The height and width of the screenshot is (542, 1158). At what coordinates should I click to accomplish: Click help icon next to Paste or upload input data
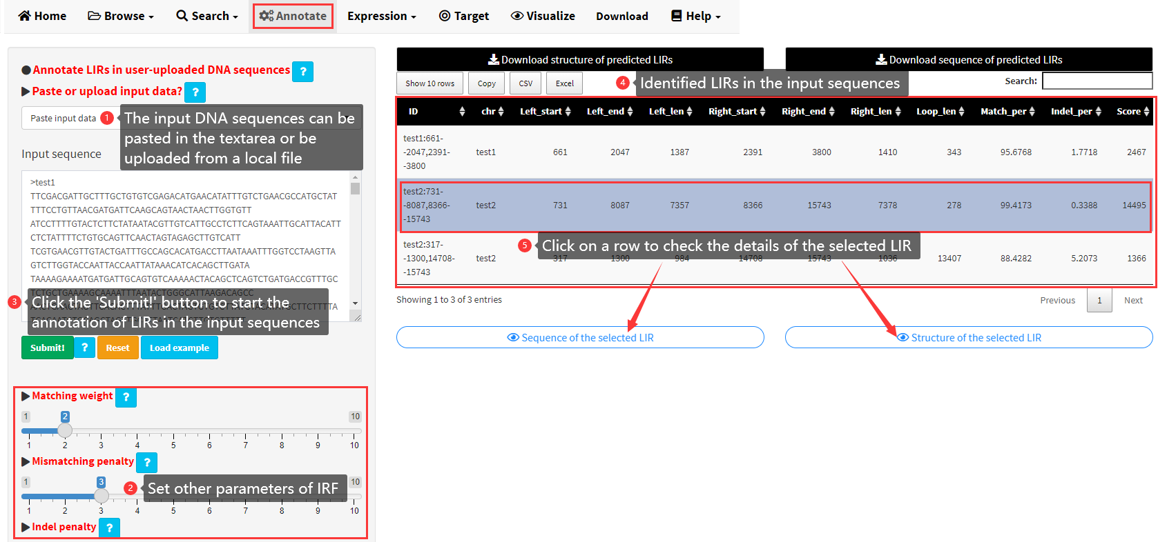[195, 92]
